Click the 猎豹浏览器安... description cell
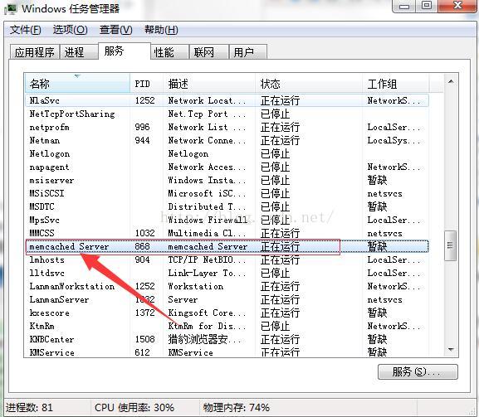The image size is (479, 417). click(205, 339)
